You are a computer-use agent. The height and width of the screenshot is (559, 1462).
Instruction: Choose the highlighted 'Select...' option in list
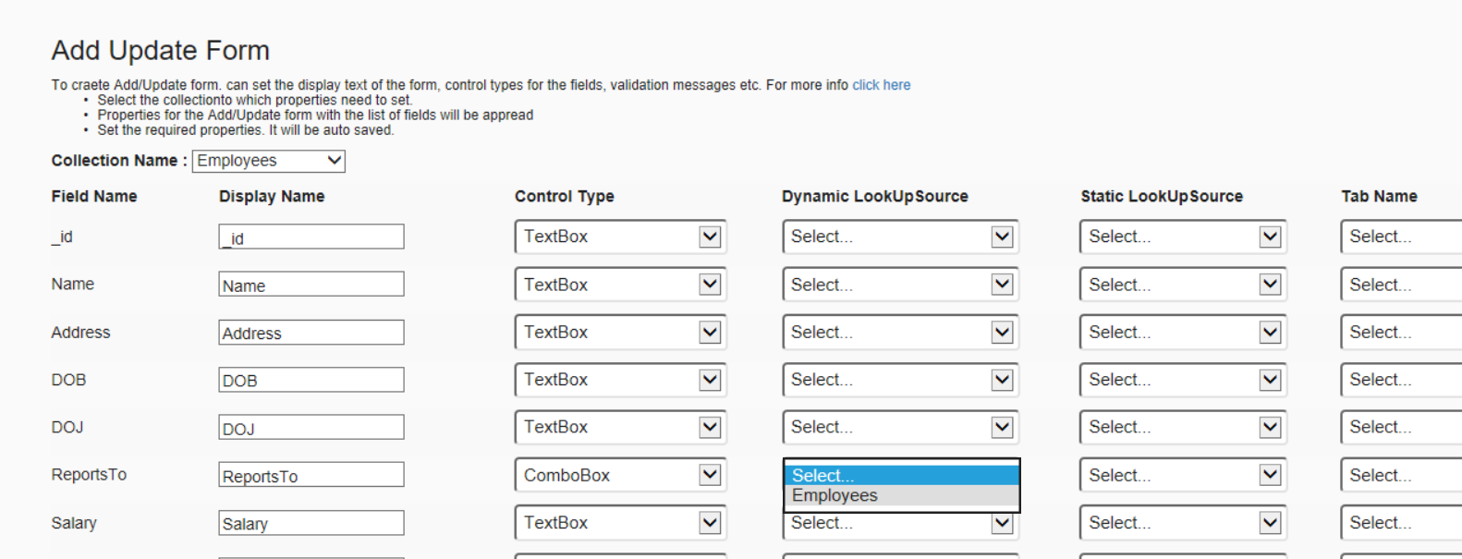tap(901, 475)
